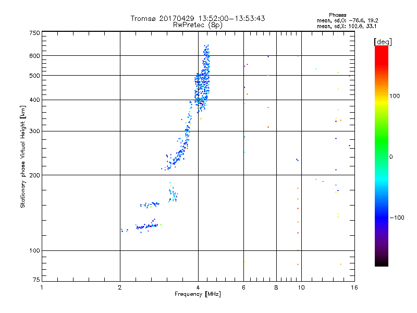Click the y-axis tick label "750"
417x313 pixels.
click(x=34, y=33)
